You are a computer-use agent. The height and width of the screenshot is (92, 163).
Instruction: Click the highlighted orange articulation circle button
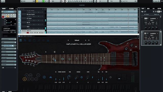[x=24, y=79]
